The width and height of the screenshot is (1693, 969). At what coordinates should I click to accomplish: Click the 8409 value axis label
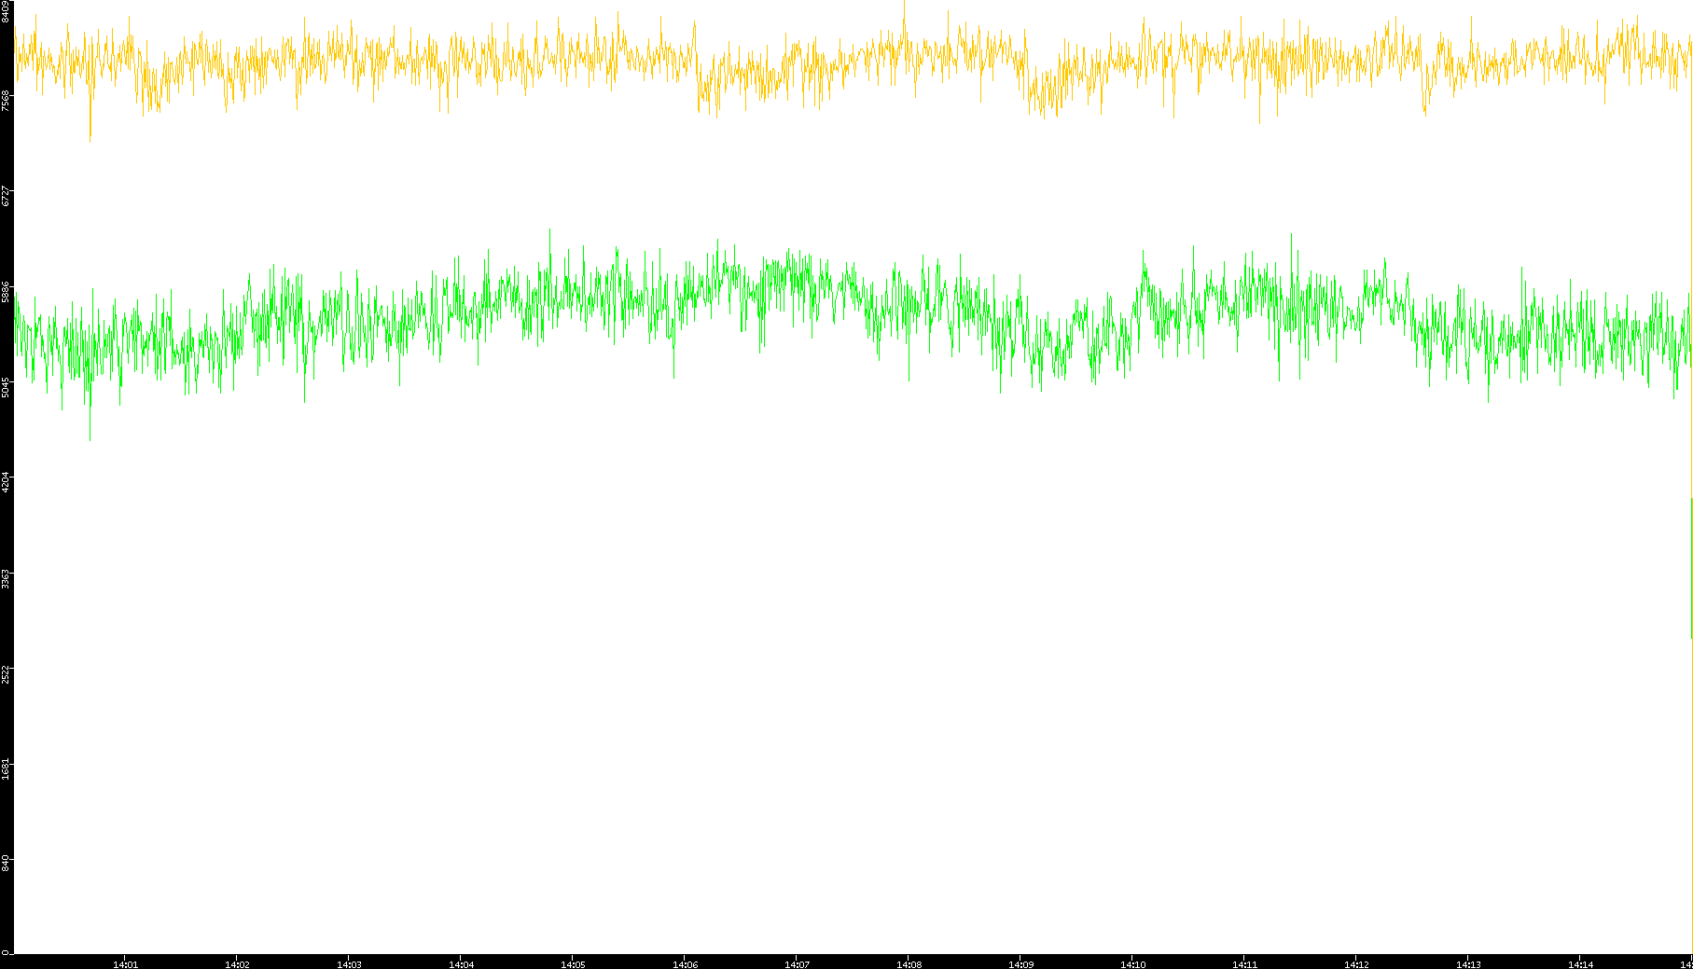click(7, 12)
